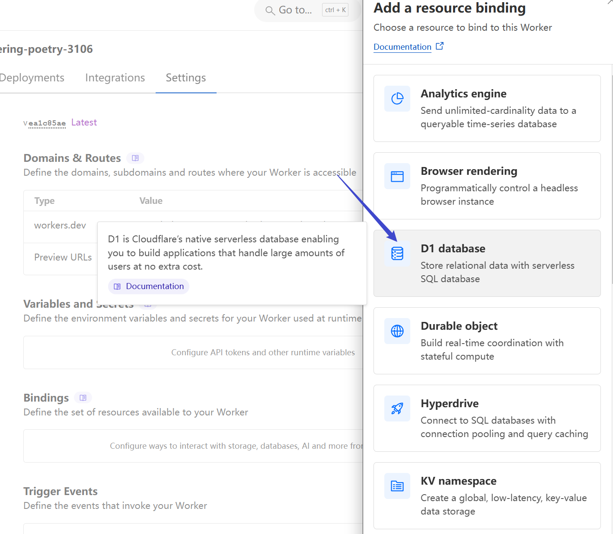Viewport: 613px width, 534px height.
Task: Click the Configure API tokens placeholder box
Action: click(x=193, y=352)
